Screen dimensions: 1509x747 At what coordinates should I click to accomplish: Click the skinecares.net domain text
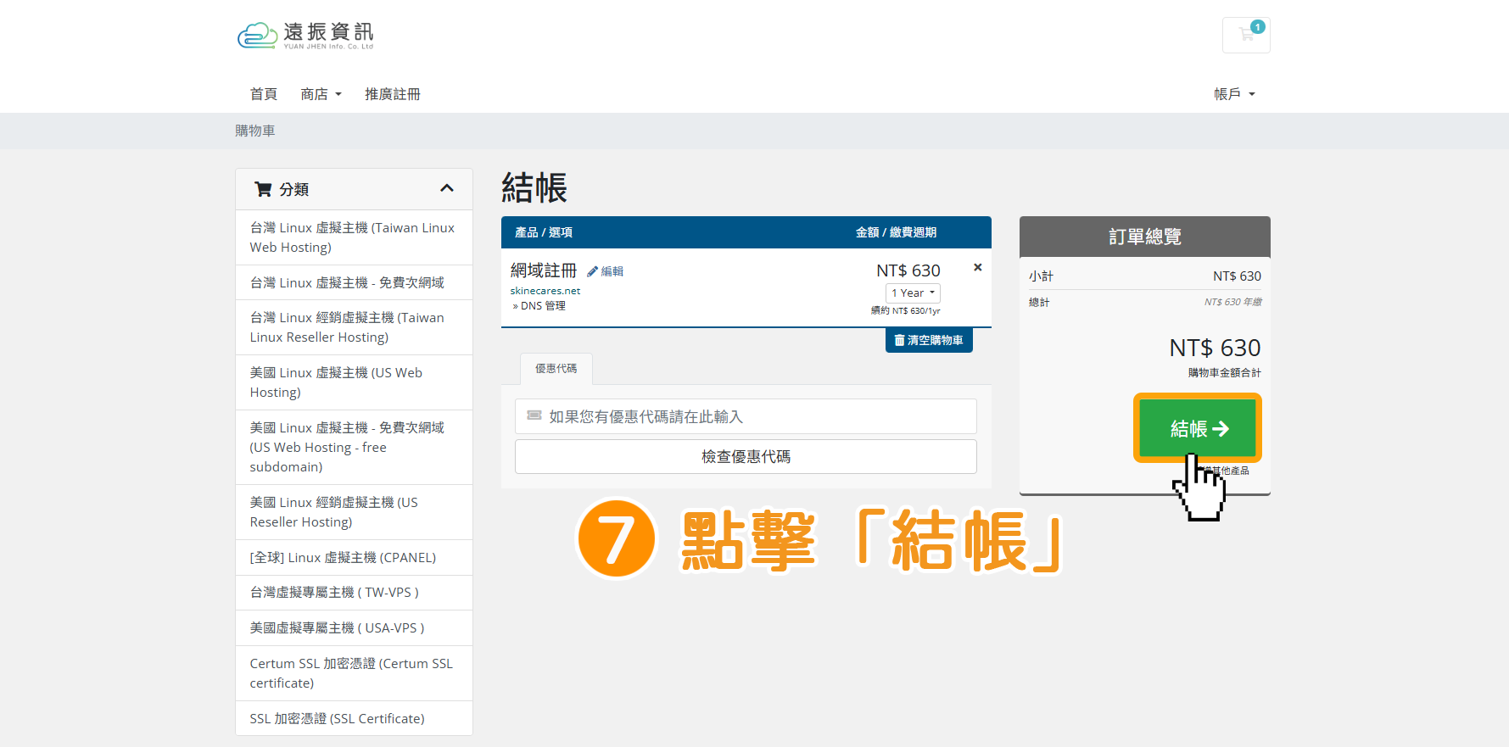click(x=545, y=291)
